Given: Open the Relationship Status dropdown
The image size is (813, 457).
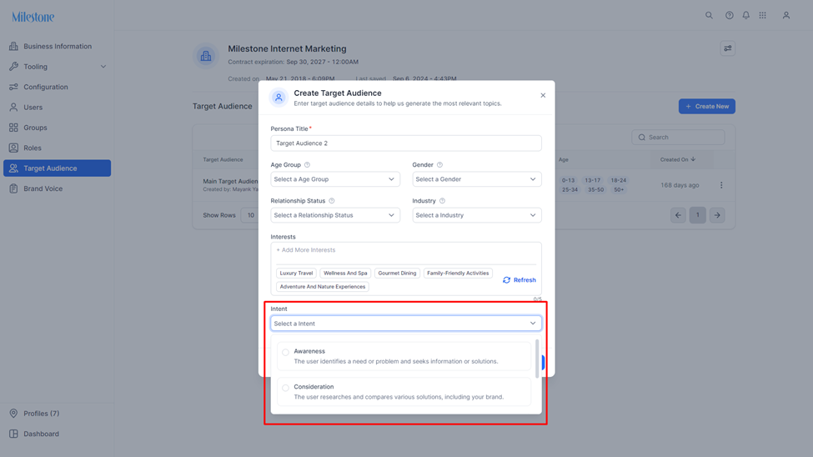Looking at the screenshot, I should (x=335, y=215).
